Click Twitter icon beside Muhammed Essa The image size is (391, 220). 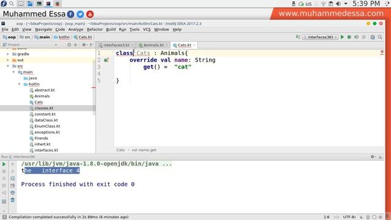coord(80,14)
